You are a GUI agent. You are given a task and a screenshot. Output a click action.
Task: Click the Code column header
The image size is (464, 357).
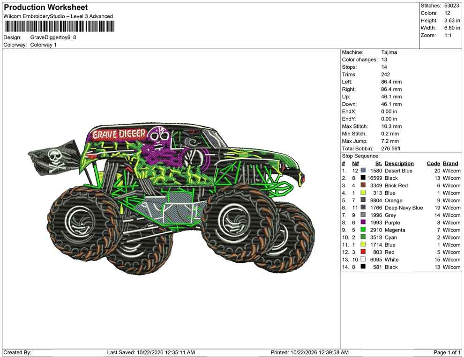click(433, 164)
